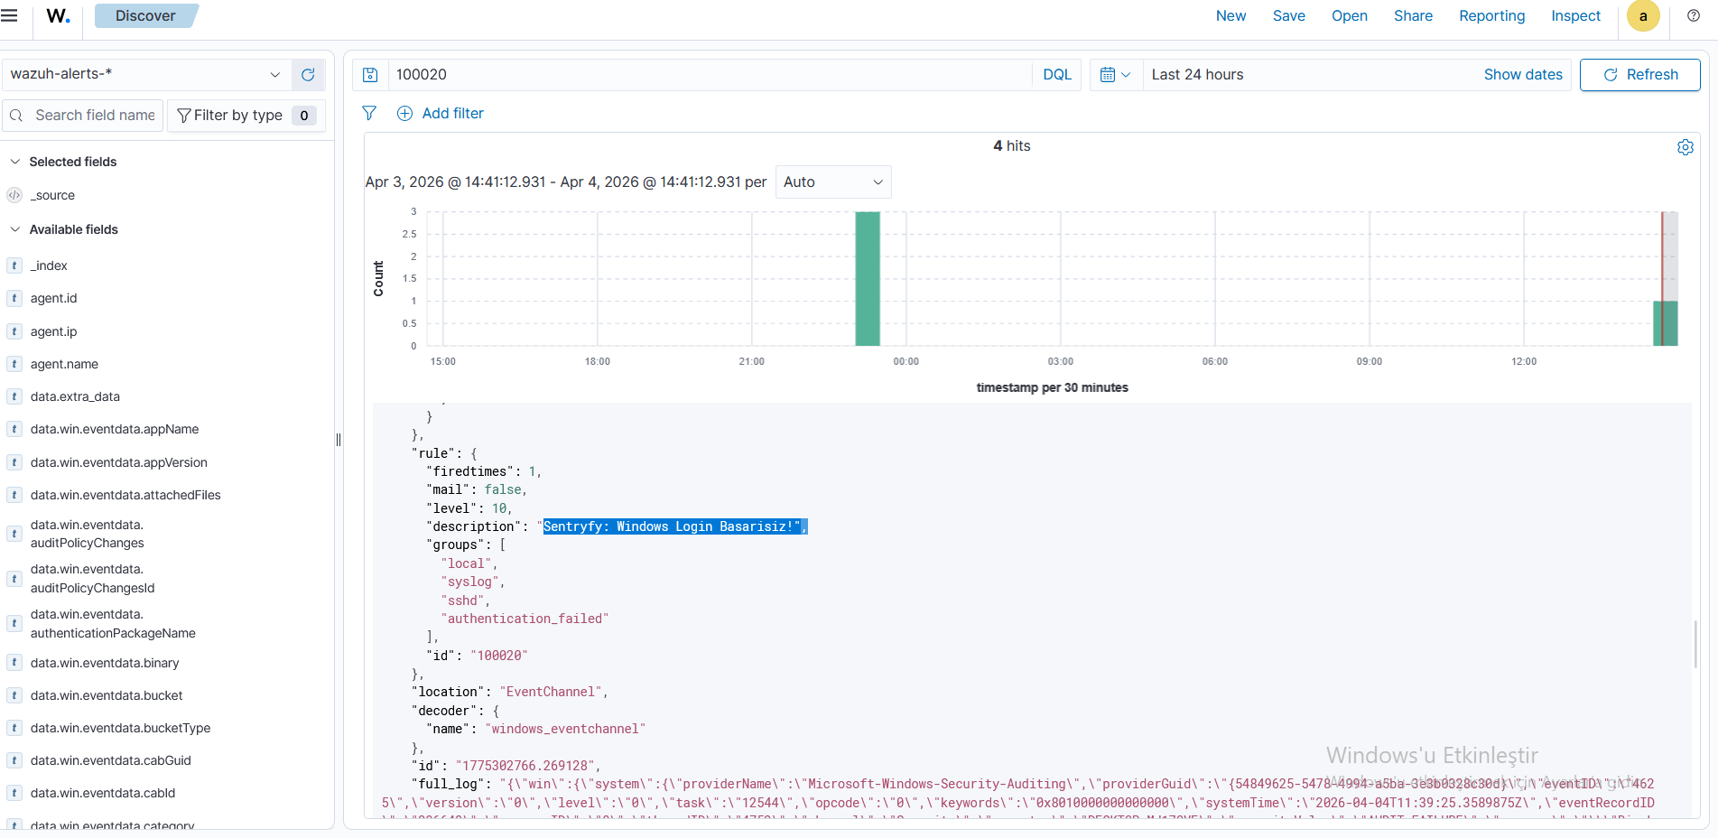The image size is (1718, 838).
Task: Open the hamburger navigation menu
Action: (x=9, y=16)
